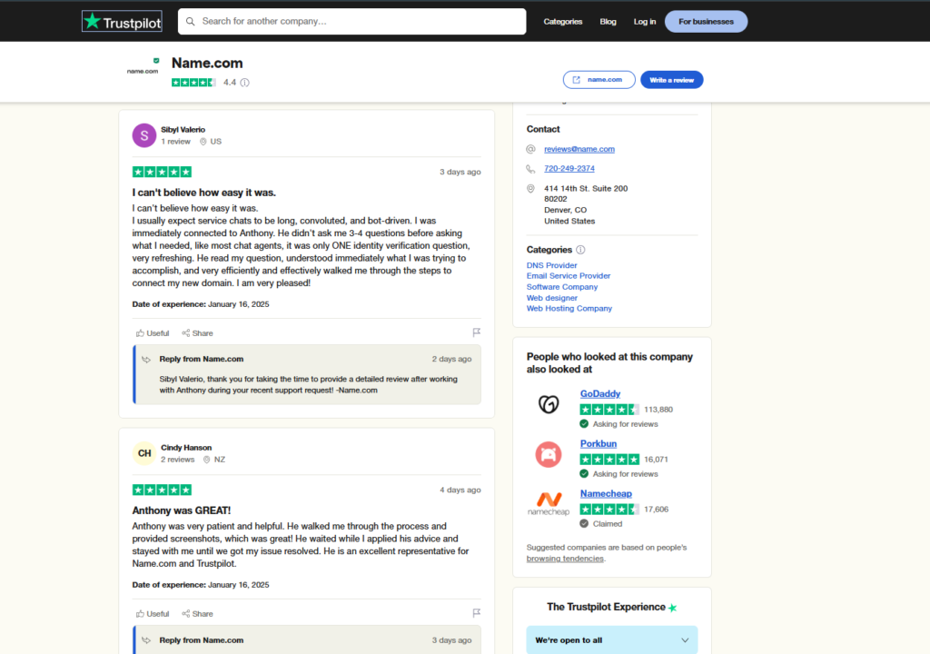Click GoDaddy's star rating
930x654 pixels.
pos(609,410)
